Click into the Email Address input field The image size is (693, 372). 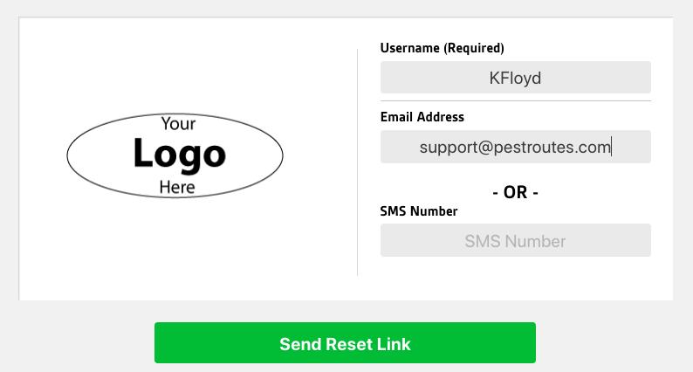(x=515, y=147)
